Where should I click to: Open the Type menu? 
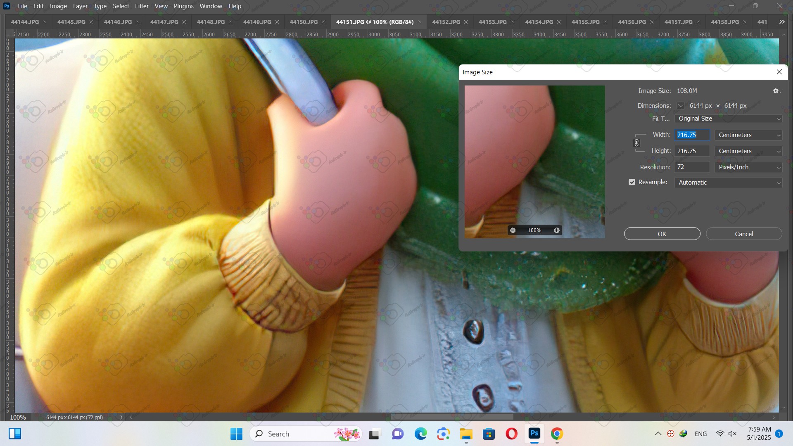100,6
